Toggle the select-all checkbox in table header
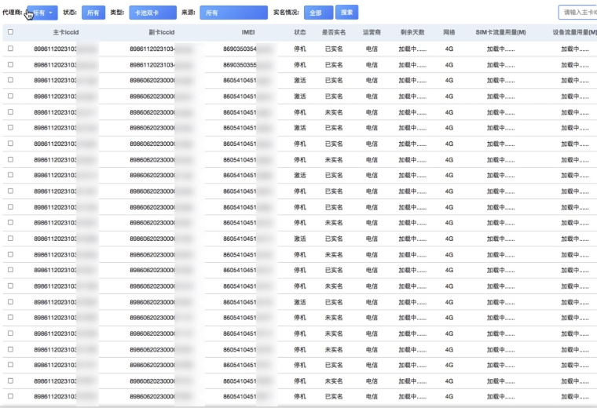The width and height of the screenshot is (597, 408). [10, 32]
